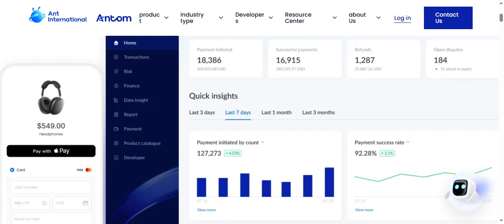
Task: Click the + 6.23% growth badge
Action: pos(233,153)
